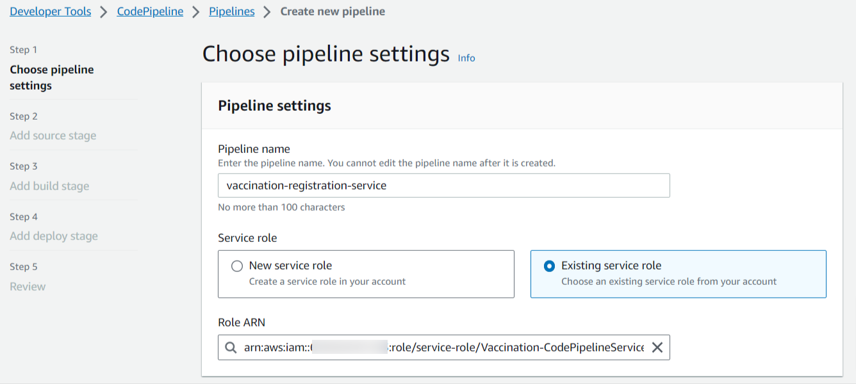
Task: Open the Developer Tools breadcrumb link
Action: tap(51, 12)
